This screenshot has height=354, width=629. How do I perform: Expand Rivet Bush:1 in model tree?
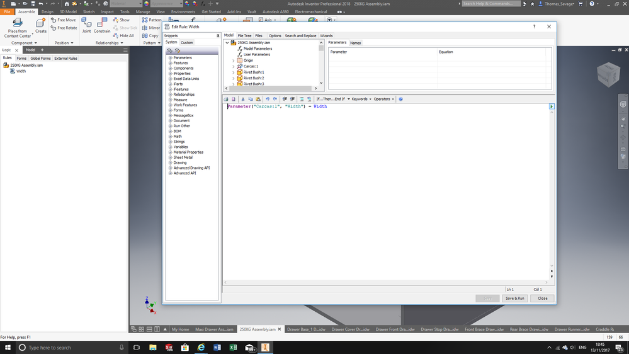click(234, 72)
